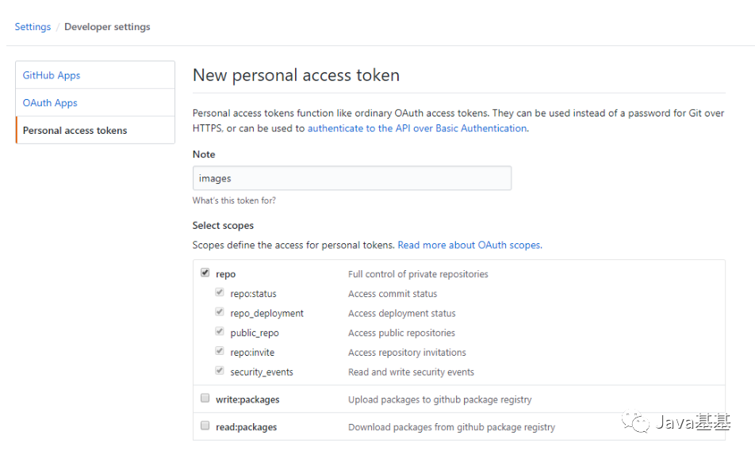Image resolution: width=755 pixels, height=454 pixels.
Task: Click the Note text field
Action: (351, 178)
